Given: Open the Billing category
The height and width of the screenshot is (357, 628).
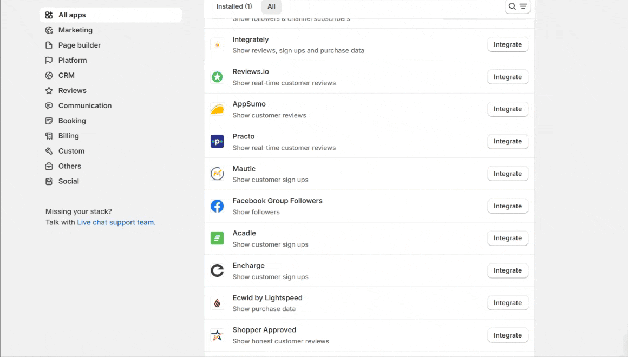Looking at the screenshot, I should pyautogui.click(x=69, y=136).
